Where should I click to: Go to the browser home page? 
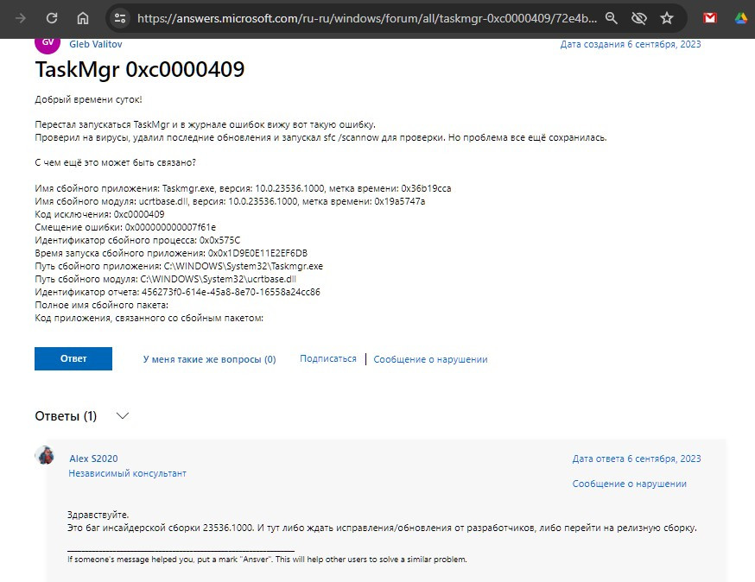(x=83, y=18)
